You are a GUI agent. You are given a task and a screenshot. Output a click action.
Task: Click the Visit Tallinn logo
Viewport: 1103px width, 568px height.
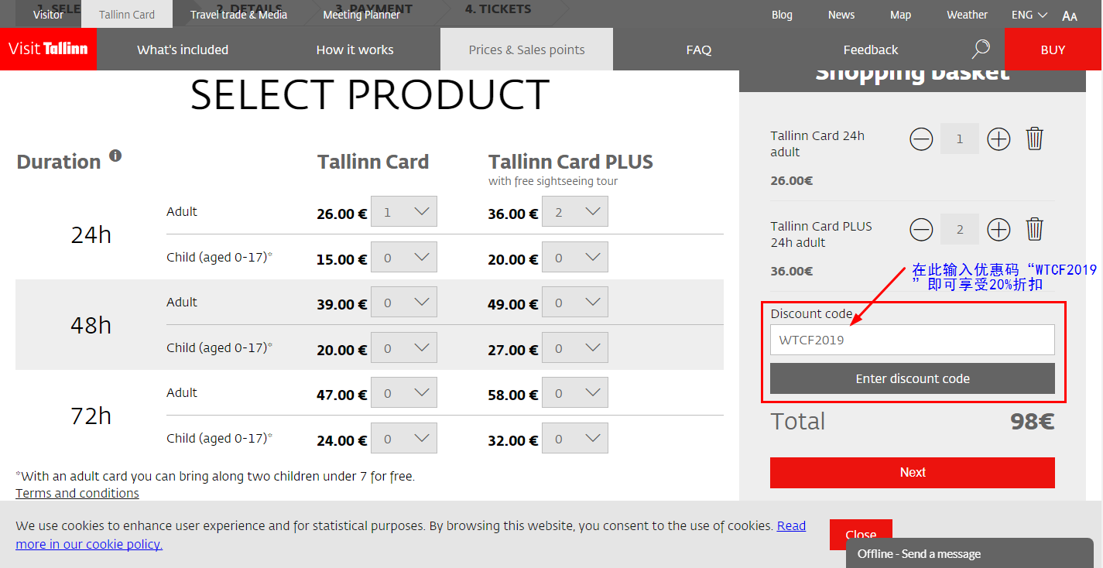coord(48,49)
